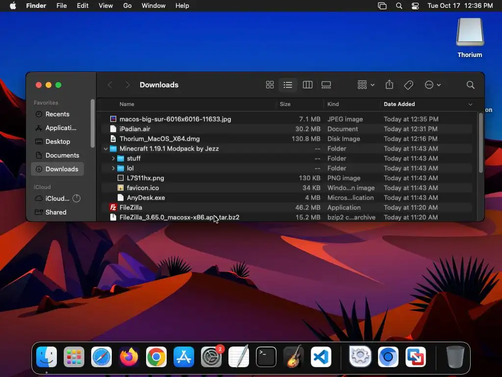Select favicon.ico file
This screenshot has height=377, width=502.
(286, 188)
